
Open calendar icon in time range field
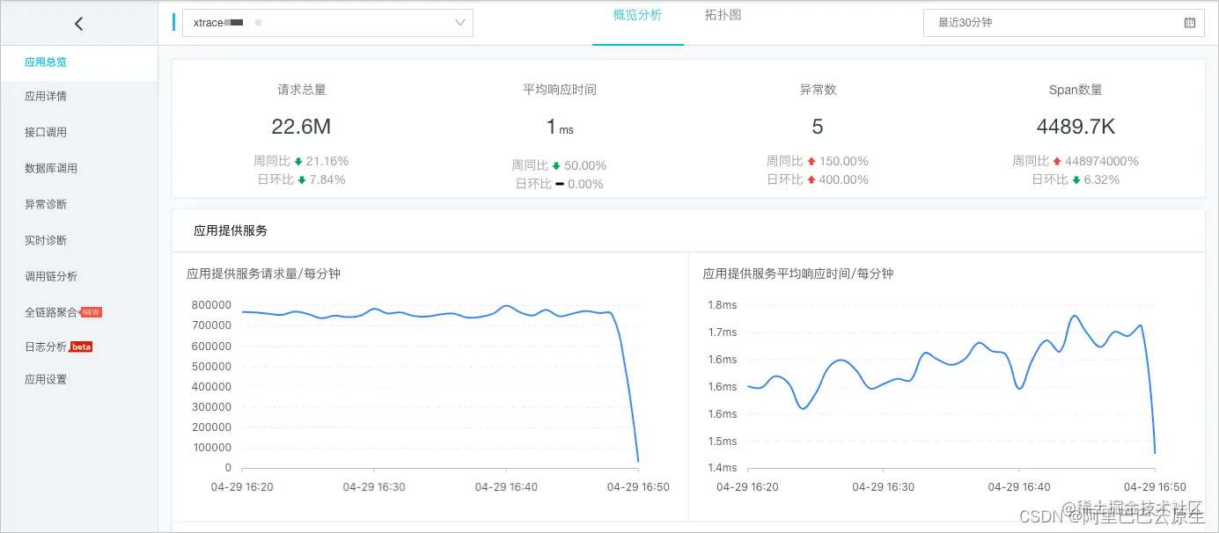1190,23
